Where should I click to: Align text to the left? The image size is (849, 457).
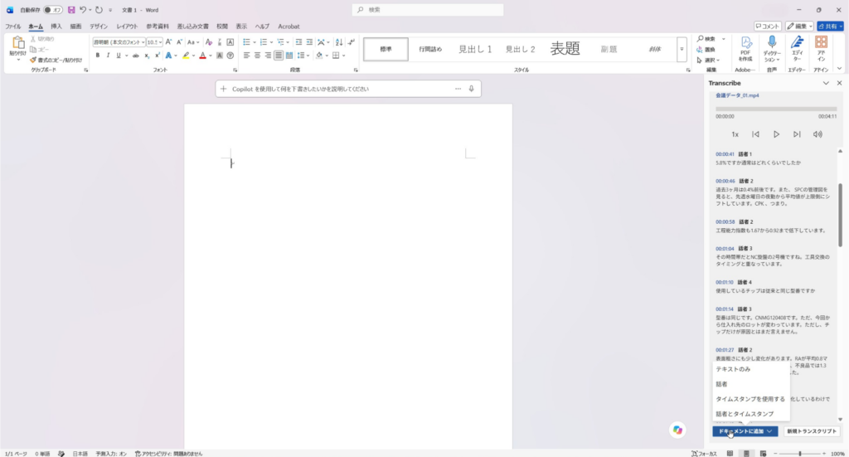click(x=246, y=56)
